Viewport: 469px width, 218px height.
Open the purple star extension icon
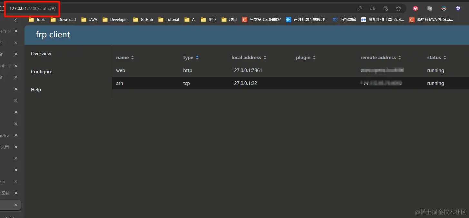(x=458, y=9)
